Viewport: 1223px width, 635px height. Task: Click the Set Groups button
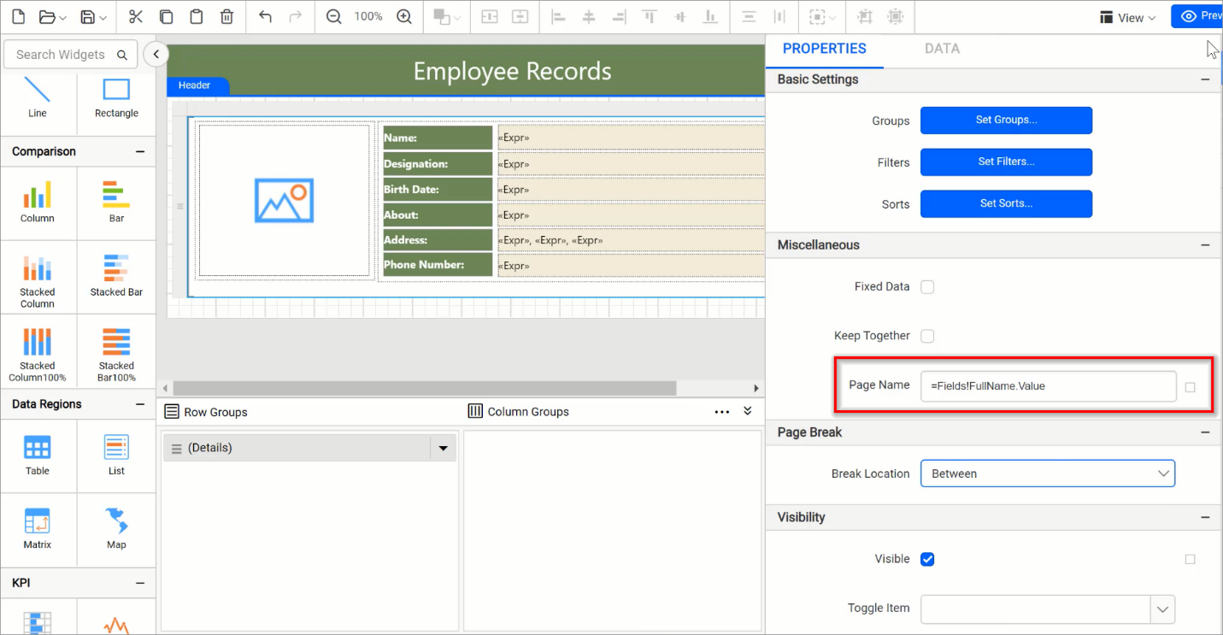(x=1006, y=121)
